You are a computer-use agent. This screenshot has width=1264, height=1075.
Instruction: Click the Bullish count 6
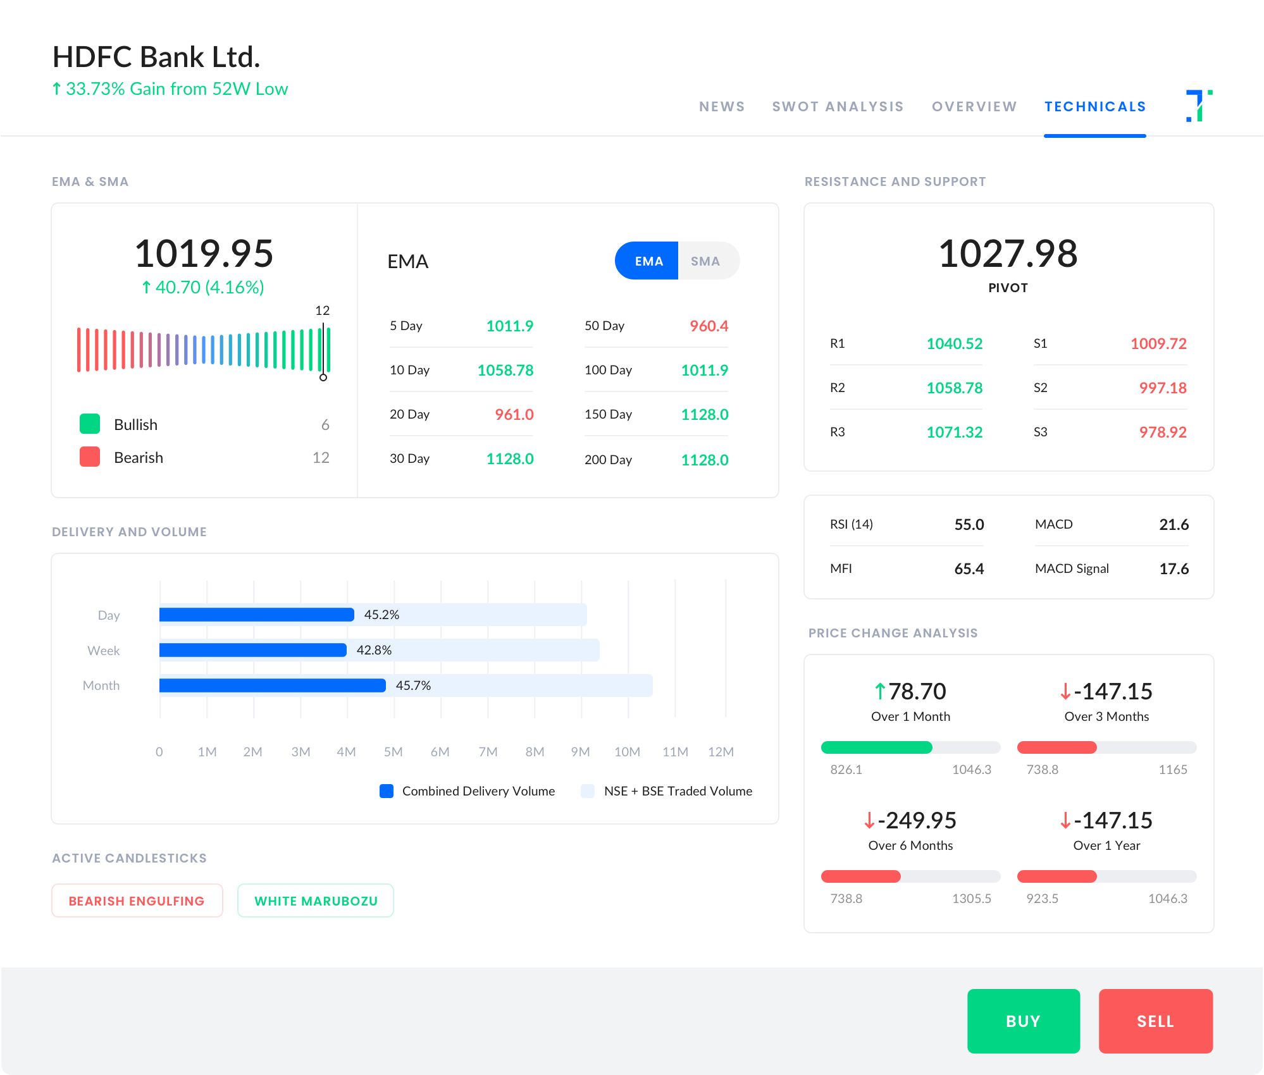(325, 424)
